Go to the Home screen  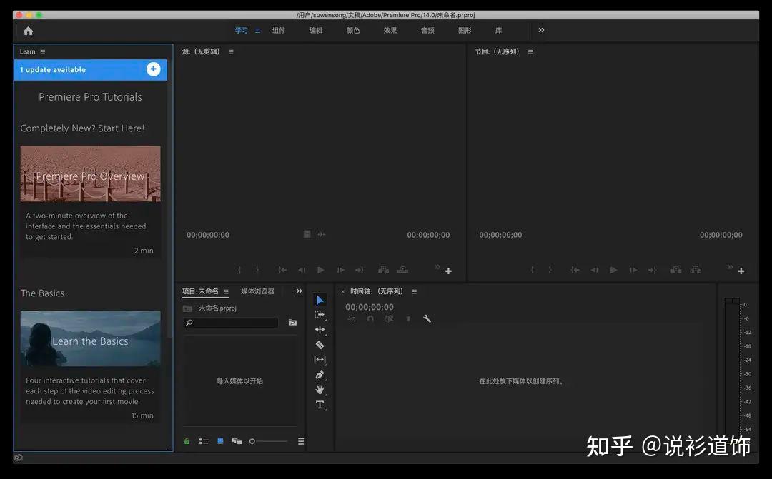(x=29, y=31)
